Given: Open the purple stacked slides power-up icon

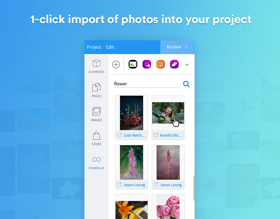Looking at the screenshot, I should point(174,64).
